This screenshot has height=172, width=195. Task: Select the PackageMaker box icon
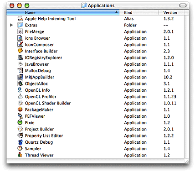[x=20, y=109]
